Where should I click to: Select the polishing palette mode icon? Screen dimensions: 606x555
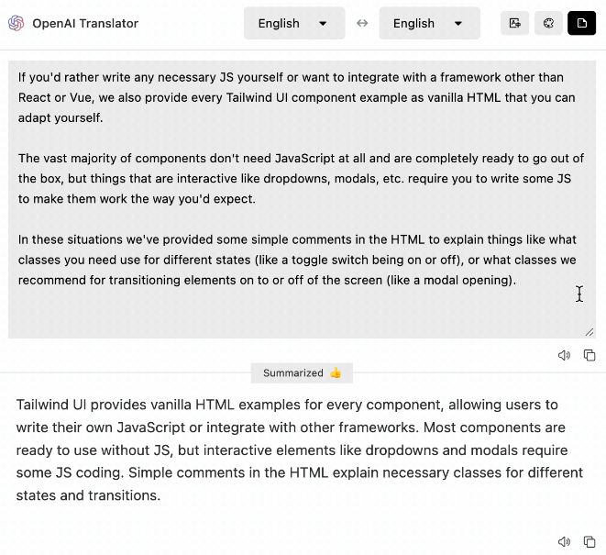pos(548,23)
